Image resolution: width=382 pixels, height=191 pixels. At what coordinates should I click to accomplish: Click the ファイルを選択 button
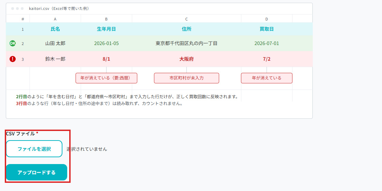pyautogui.click(x=34, y=149)
